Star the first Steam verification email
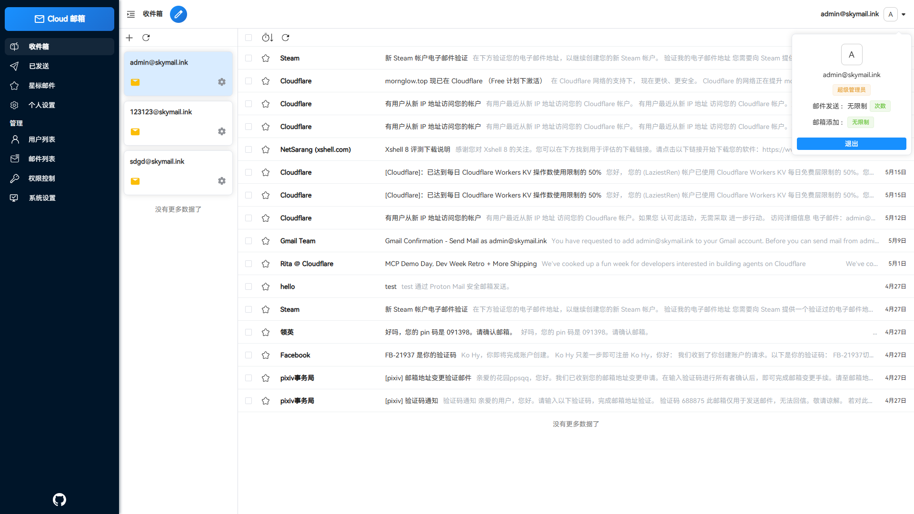Viewport: 914px width, 514px height. pos(266,58)
